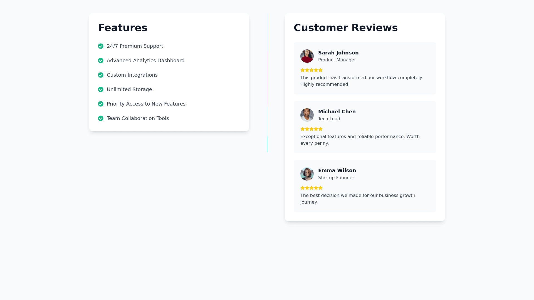Screen dimensions: 534x300
Task: Click the Unlimited Storage check icon
Action: (x=101, y=89)
